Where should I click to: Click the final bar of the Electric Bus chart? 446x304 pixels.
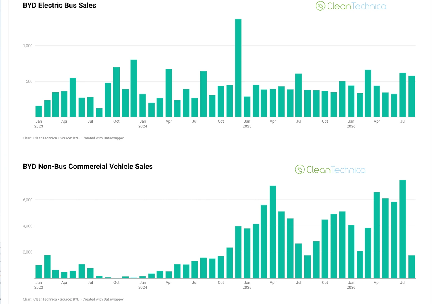(412, 96)
